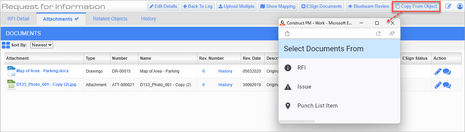Click lock icon in popup address bar
Viewport: 465px width, 132px height.
pyautogui.click(x=287, y=33)
